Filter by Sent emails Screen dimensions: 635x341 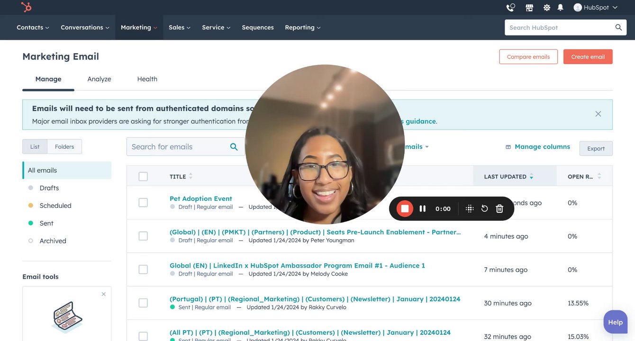(x=46, y=223)
